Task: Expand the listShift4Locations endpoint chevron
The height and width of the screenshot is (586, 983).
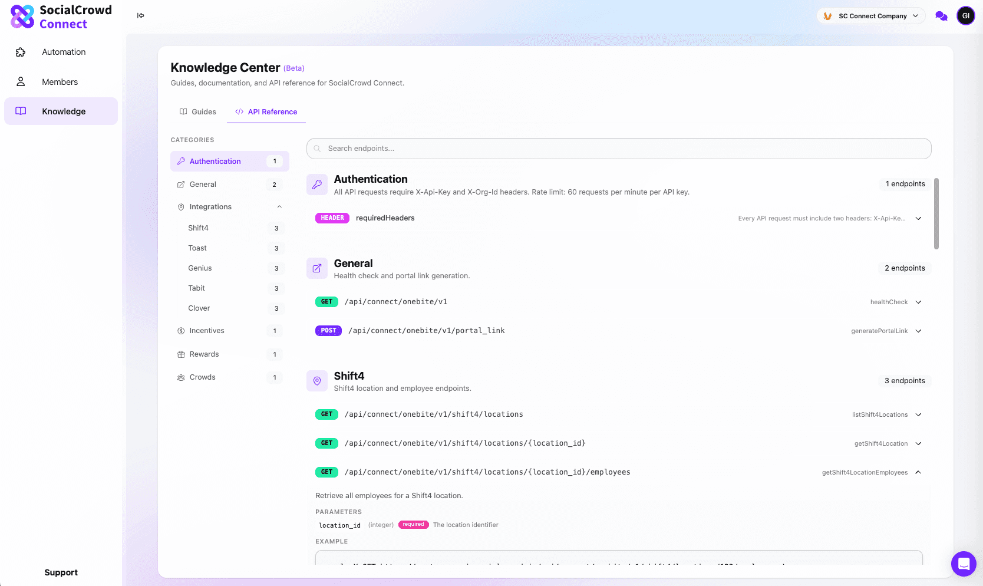Action: (918, 414)
